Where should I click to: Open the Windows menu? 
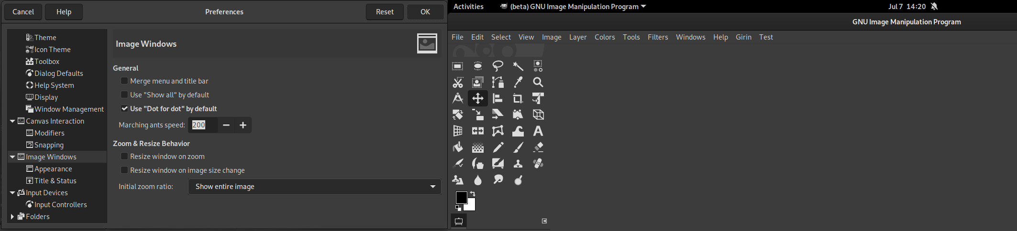(690, 37)
